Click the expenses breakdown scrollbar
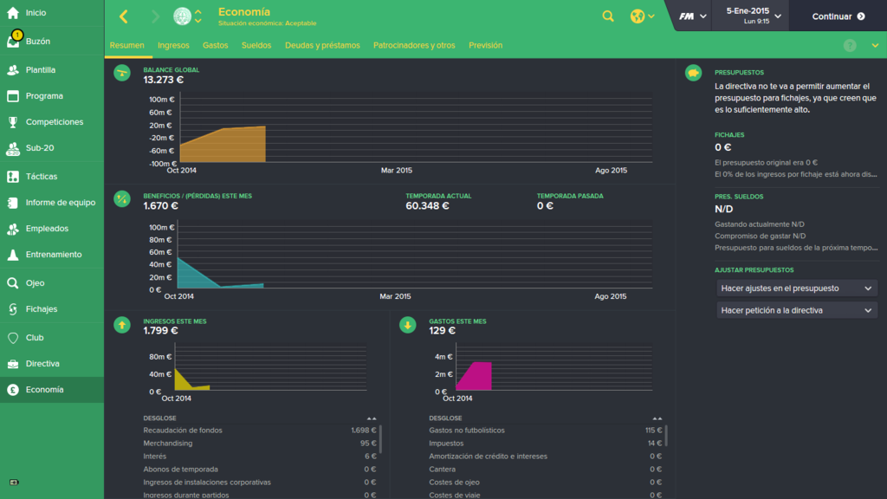887x499 pixels. (666, 436)
